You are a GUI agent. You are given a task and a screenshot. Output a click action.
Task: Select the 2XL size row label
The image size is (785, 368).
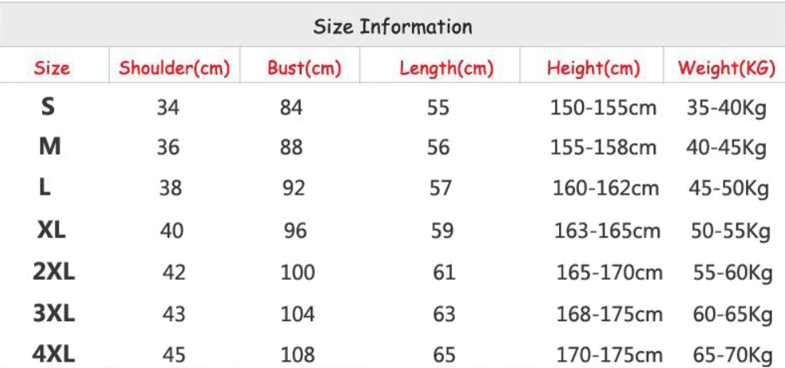click(x=53, y=273)
